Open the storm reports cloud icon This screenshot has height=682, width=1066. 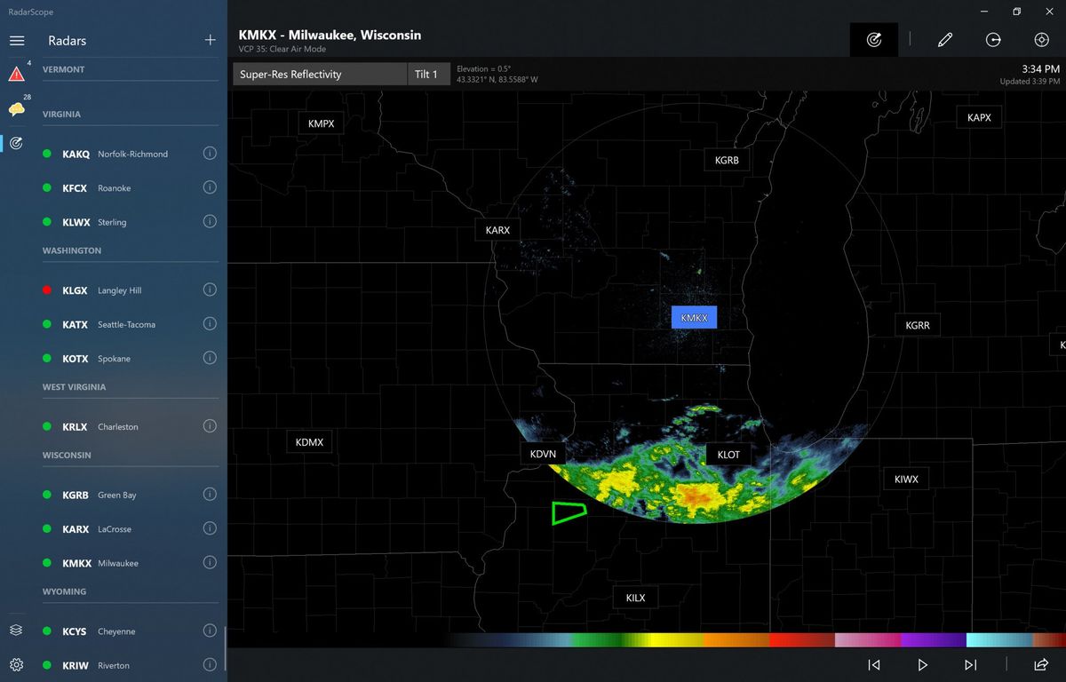(x=16, y=108)
